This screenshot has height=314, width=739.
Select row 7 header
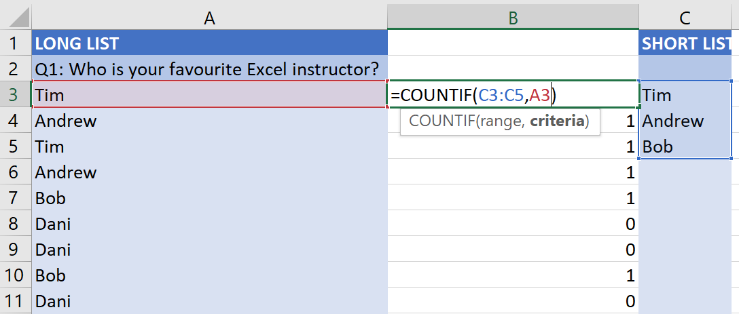point(13,198)
